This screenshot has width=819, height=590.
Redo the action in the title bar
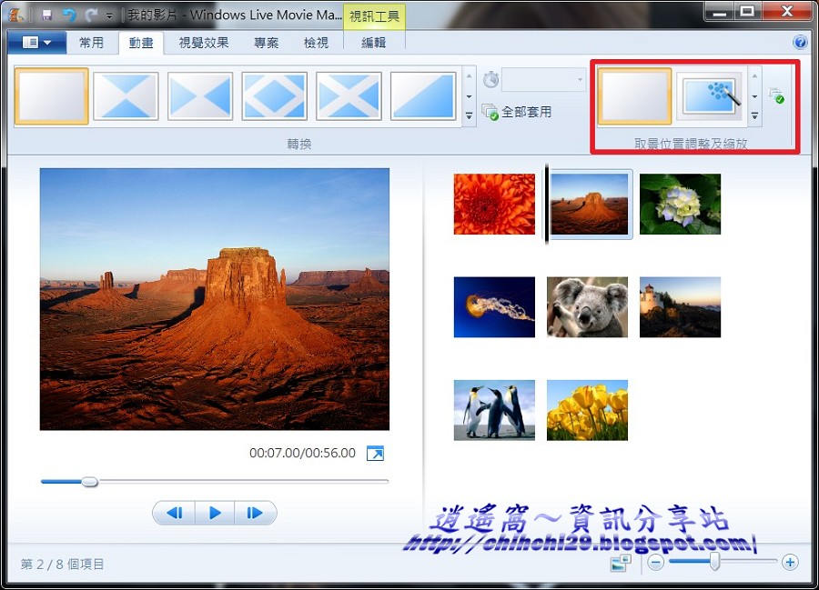pos(91,15)
